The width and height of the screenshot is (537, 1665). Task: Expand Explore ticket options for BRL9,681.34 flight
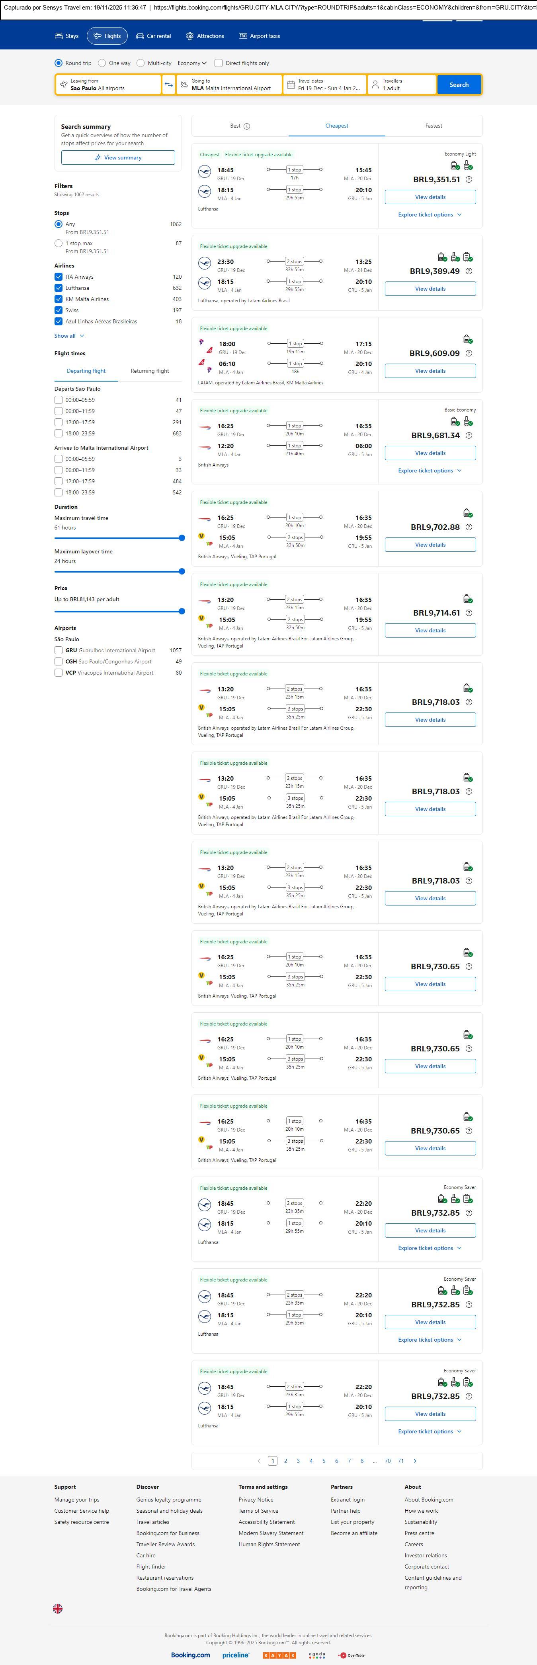(x=430, y=470)
